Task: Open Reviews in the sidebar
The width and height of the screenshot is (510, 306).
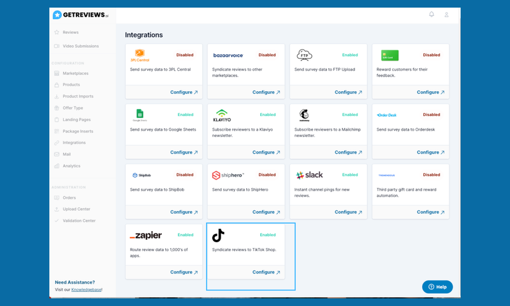Action: pyautogui.click(x=71, y=32)
